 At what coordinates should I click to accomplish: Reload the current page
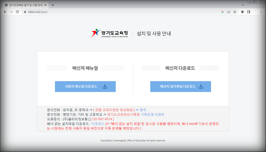click(17, 12)
